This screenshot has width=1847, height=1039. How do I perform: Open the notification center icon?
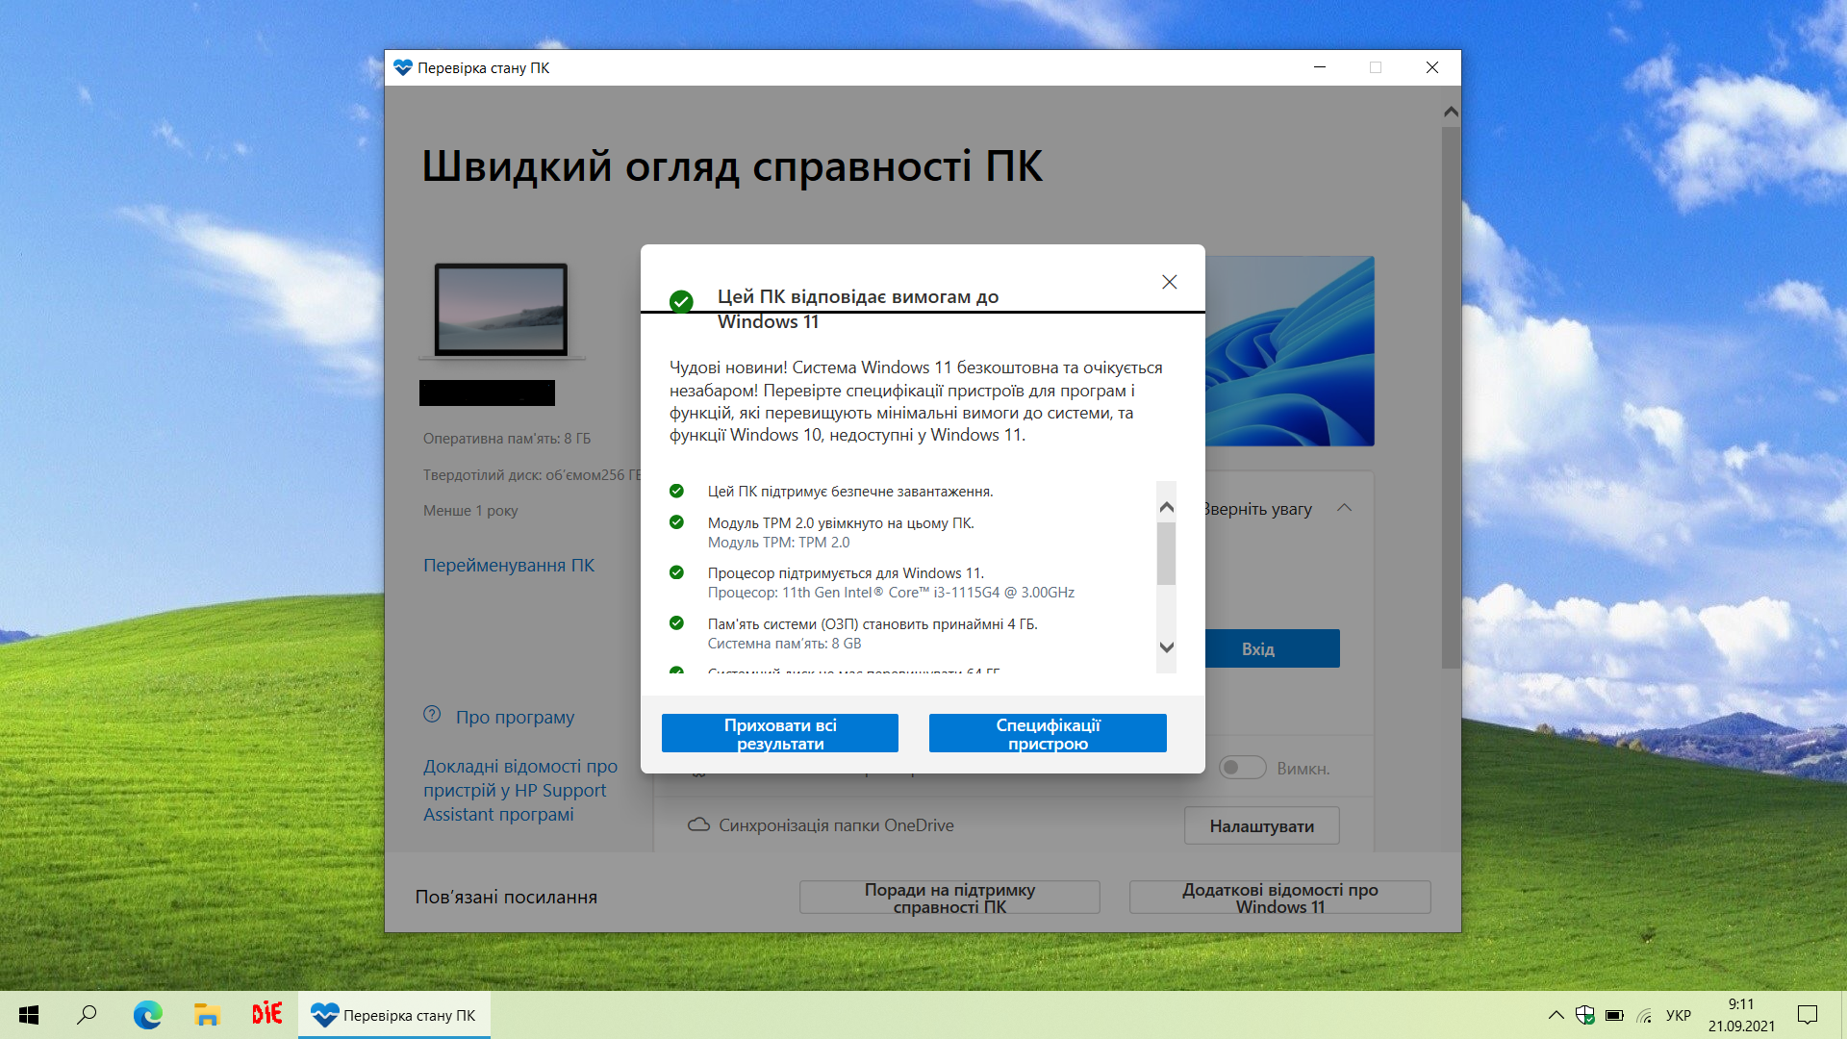pyautogui.click(x=1808, y=1015)
